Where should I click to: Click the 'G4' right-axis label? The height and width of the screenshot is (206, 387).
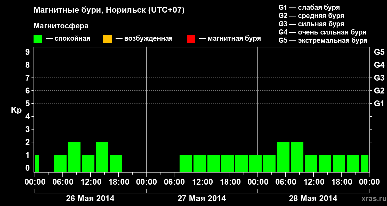click(x=379, y=65)
